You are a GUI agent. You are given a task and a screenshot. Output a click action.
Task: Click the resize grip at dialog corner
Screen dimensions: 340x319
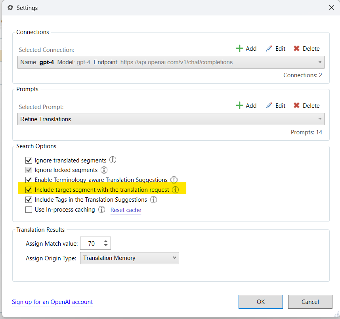pyautogui.click(x=336, y=314)
